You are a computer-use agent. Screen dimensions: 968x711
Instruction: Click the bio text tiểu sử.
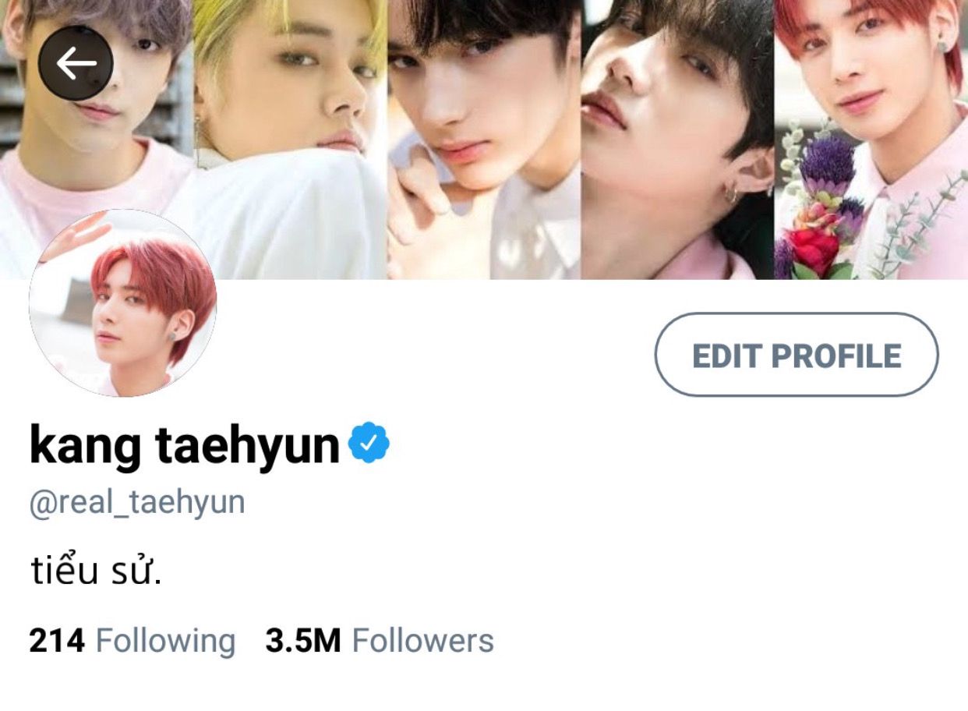[97, 571]
